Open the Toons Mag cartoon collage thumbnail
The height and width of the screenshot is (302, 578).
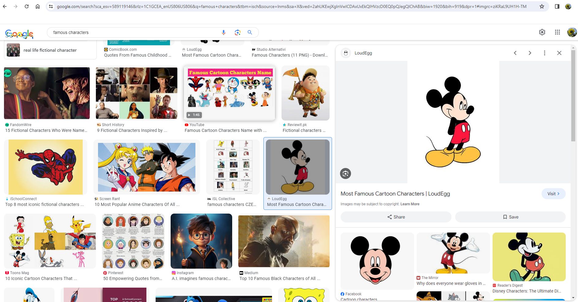tap(50, 241)
